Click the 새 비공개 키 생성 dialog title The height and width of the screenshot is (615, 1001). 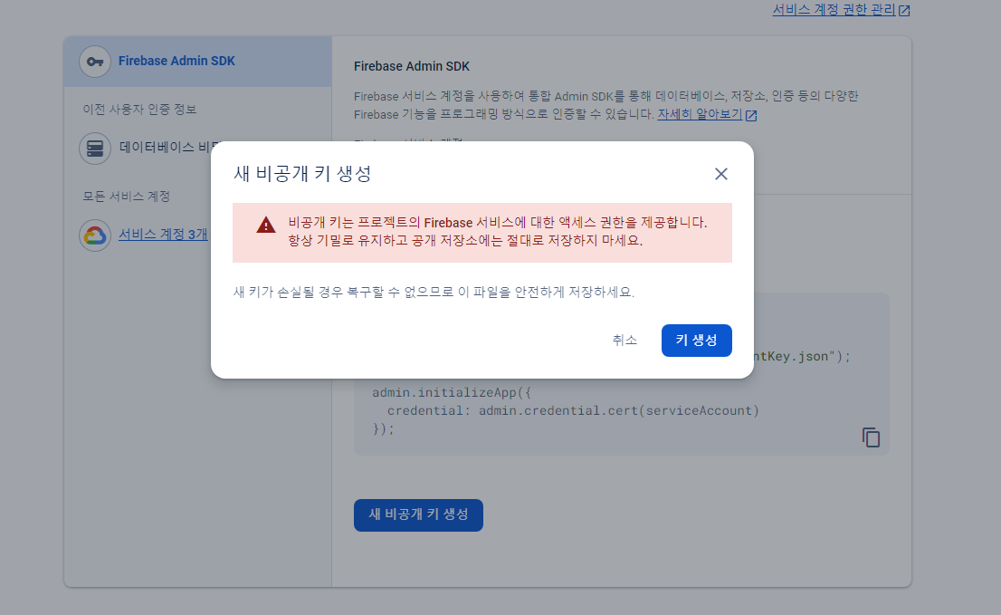click(302, 174)
